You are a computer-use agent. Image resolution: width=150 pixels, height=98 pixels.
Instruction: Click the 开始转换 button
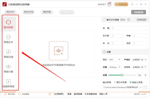pyautogui.click(x=139, y=12)
